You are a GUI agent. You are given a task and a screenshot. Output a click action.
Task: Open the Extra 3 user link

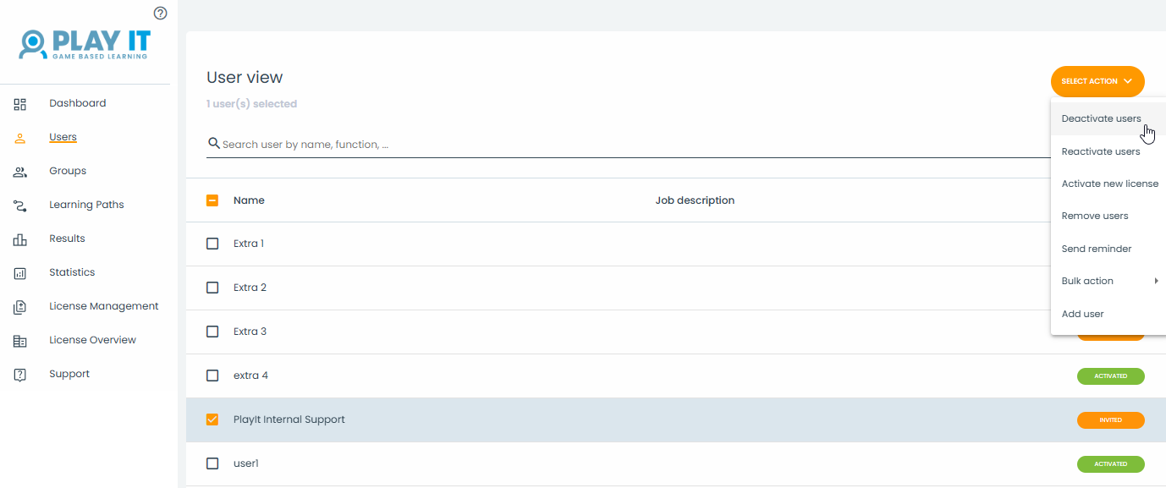tap(250, 332)
